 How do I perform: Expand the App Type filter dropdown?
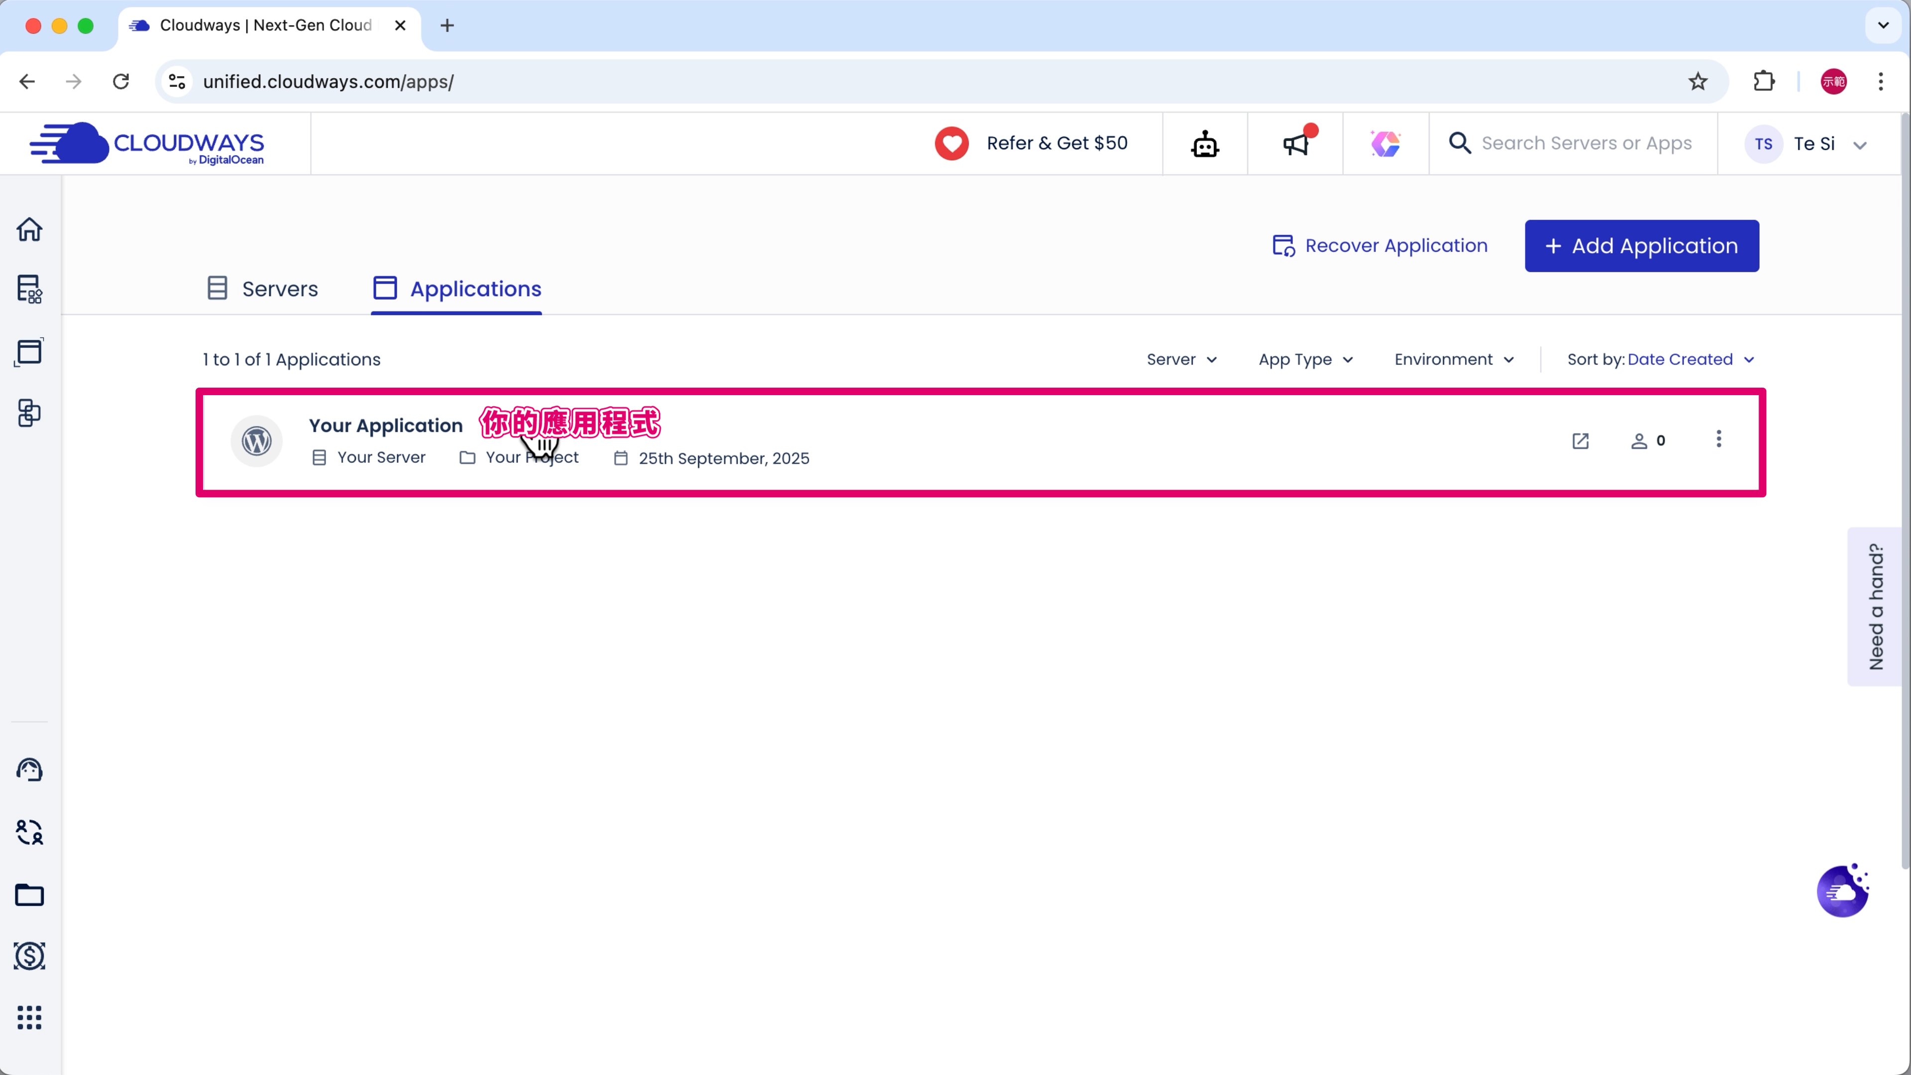[1305, 360]
